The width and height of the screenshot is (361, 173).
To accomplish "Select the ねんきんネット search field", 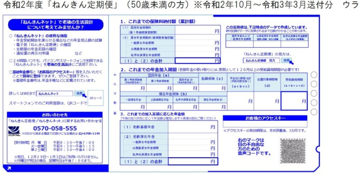I will (55, 94).
